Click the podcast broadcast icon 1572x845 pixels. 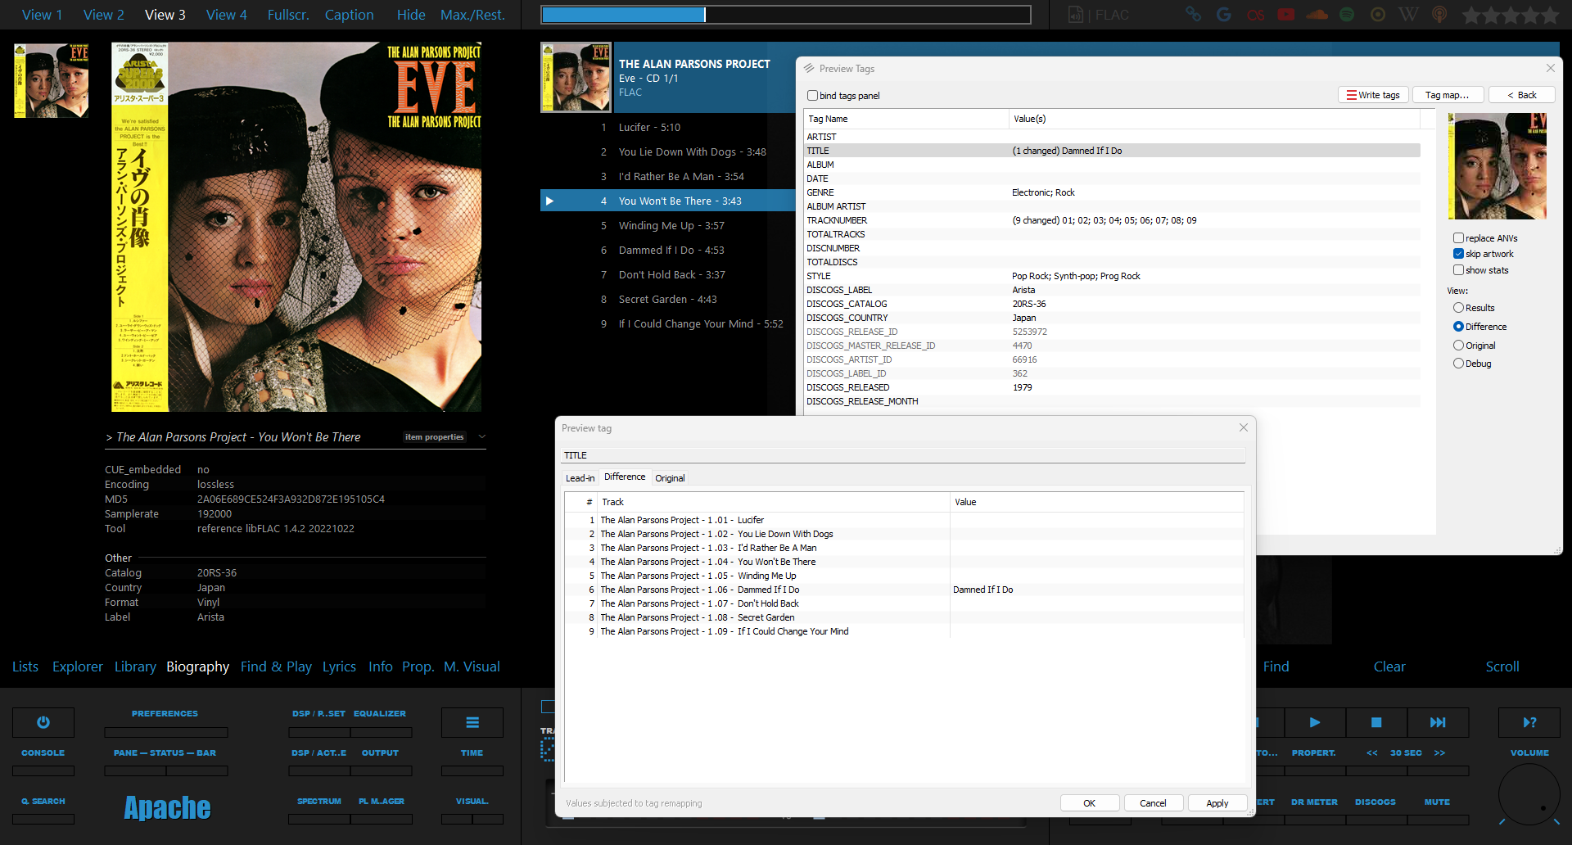1439,15
